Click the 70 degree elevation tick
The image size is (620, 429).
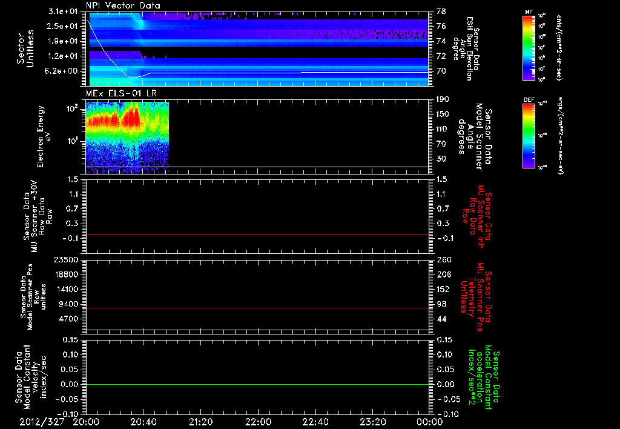pyautogui.click(x=441, y=71)
